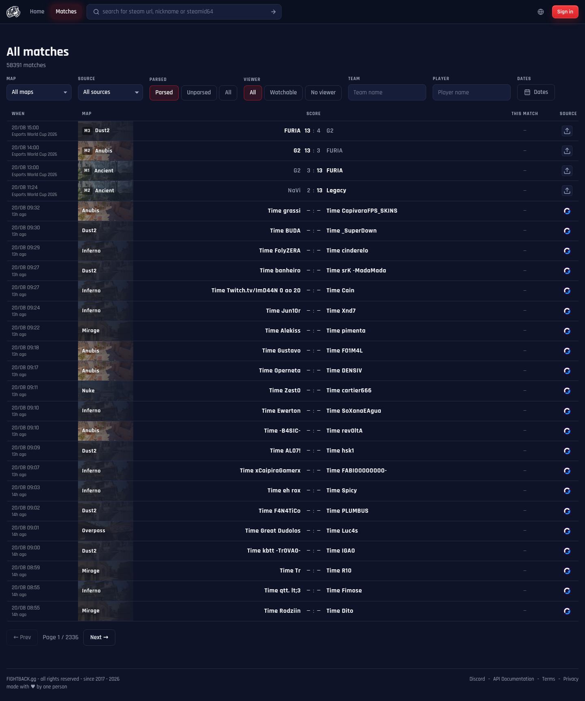Click source icon for Time grassi match
The image size is (585, 701).
(x=567, y=211)
